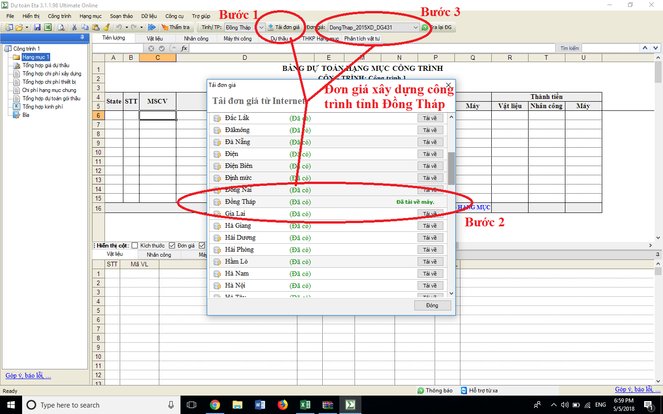Uncheck the Đơn giá checkbox
Viewport: 663px width, 414px height.
(x=172, y=246)
